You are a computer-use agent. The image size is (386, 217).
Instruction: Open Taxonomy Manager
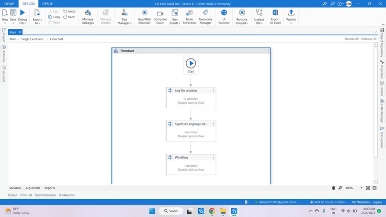click(205, 16)
